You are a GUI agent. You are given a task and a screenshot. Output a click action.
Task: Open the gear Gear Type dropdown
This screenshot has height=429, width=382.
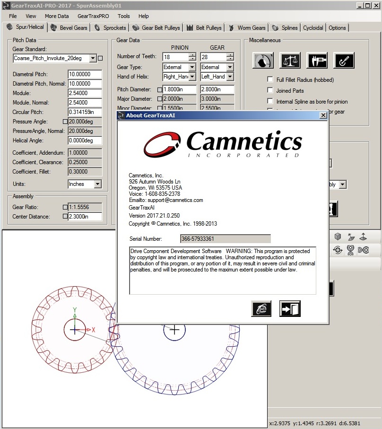pos(230,67)
